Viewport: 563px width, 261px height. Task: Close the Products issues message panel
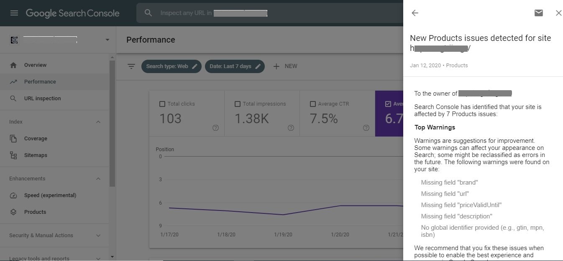tap(558, 13)
